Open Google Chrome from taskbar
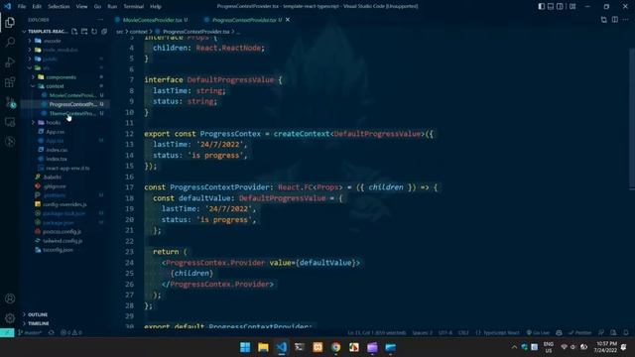Image resolution: width=635 pixels, height=357 pixels. (335, 347)
